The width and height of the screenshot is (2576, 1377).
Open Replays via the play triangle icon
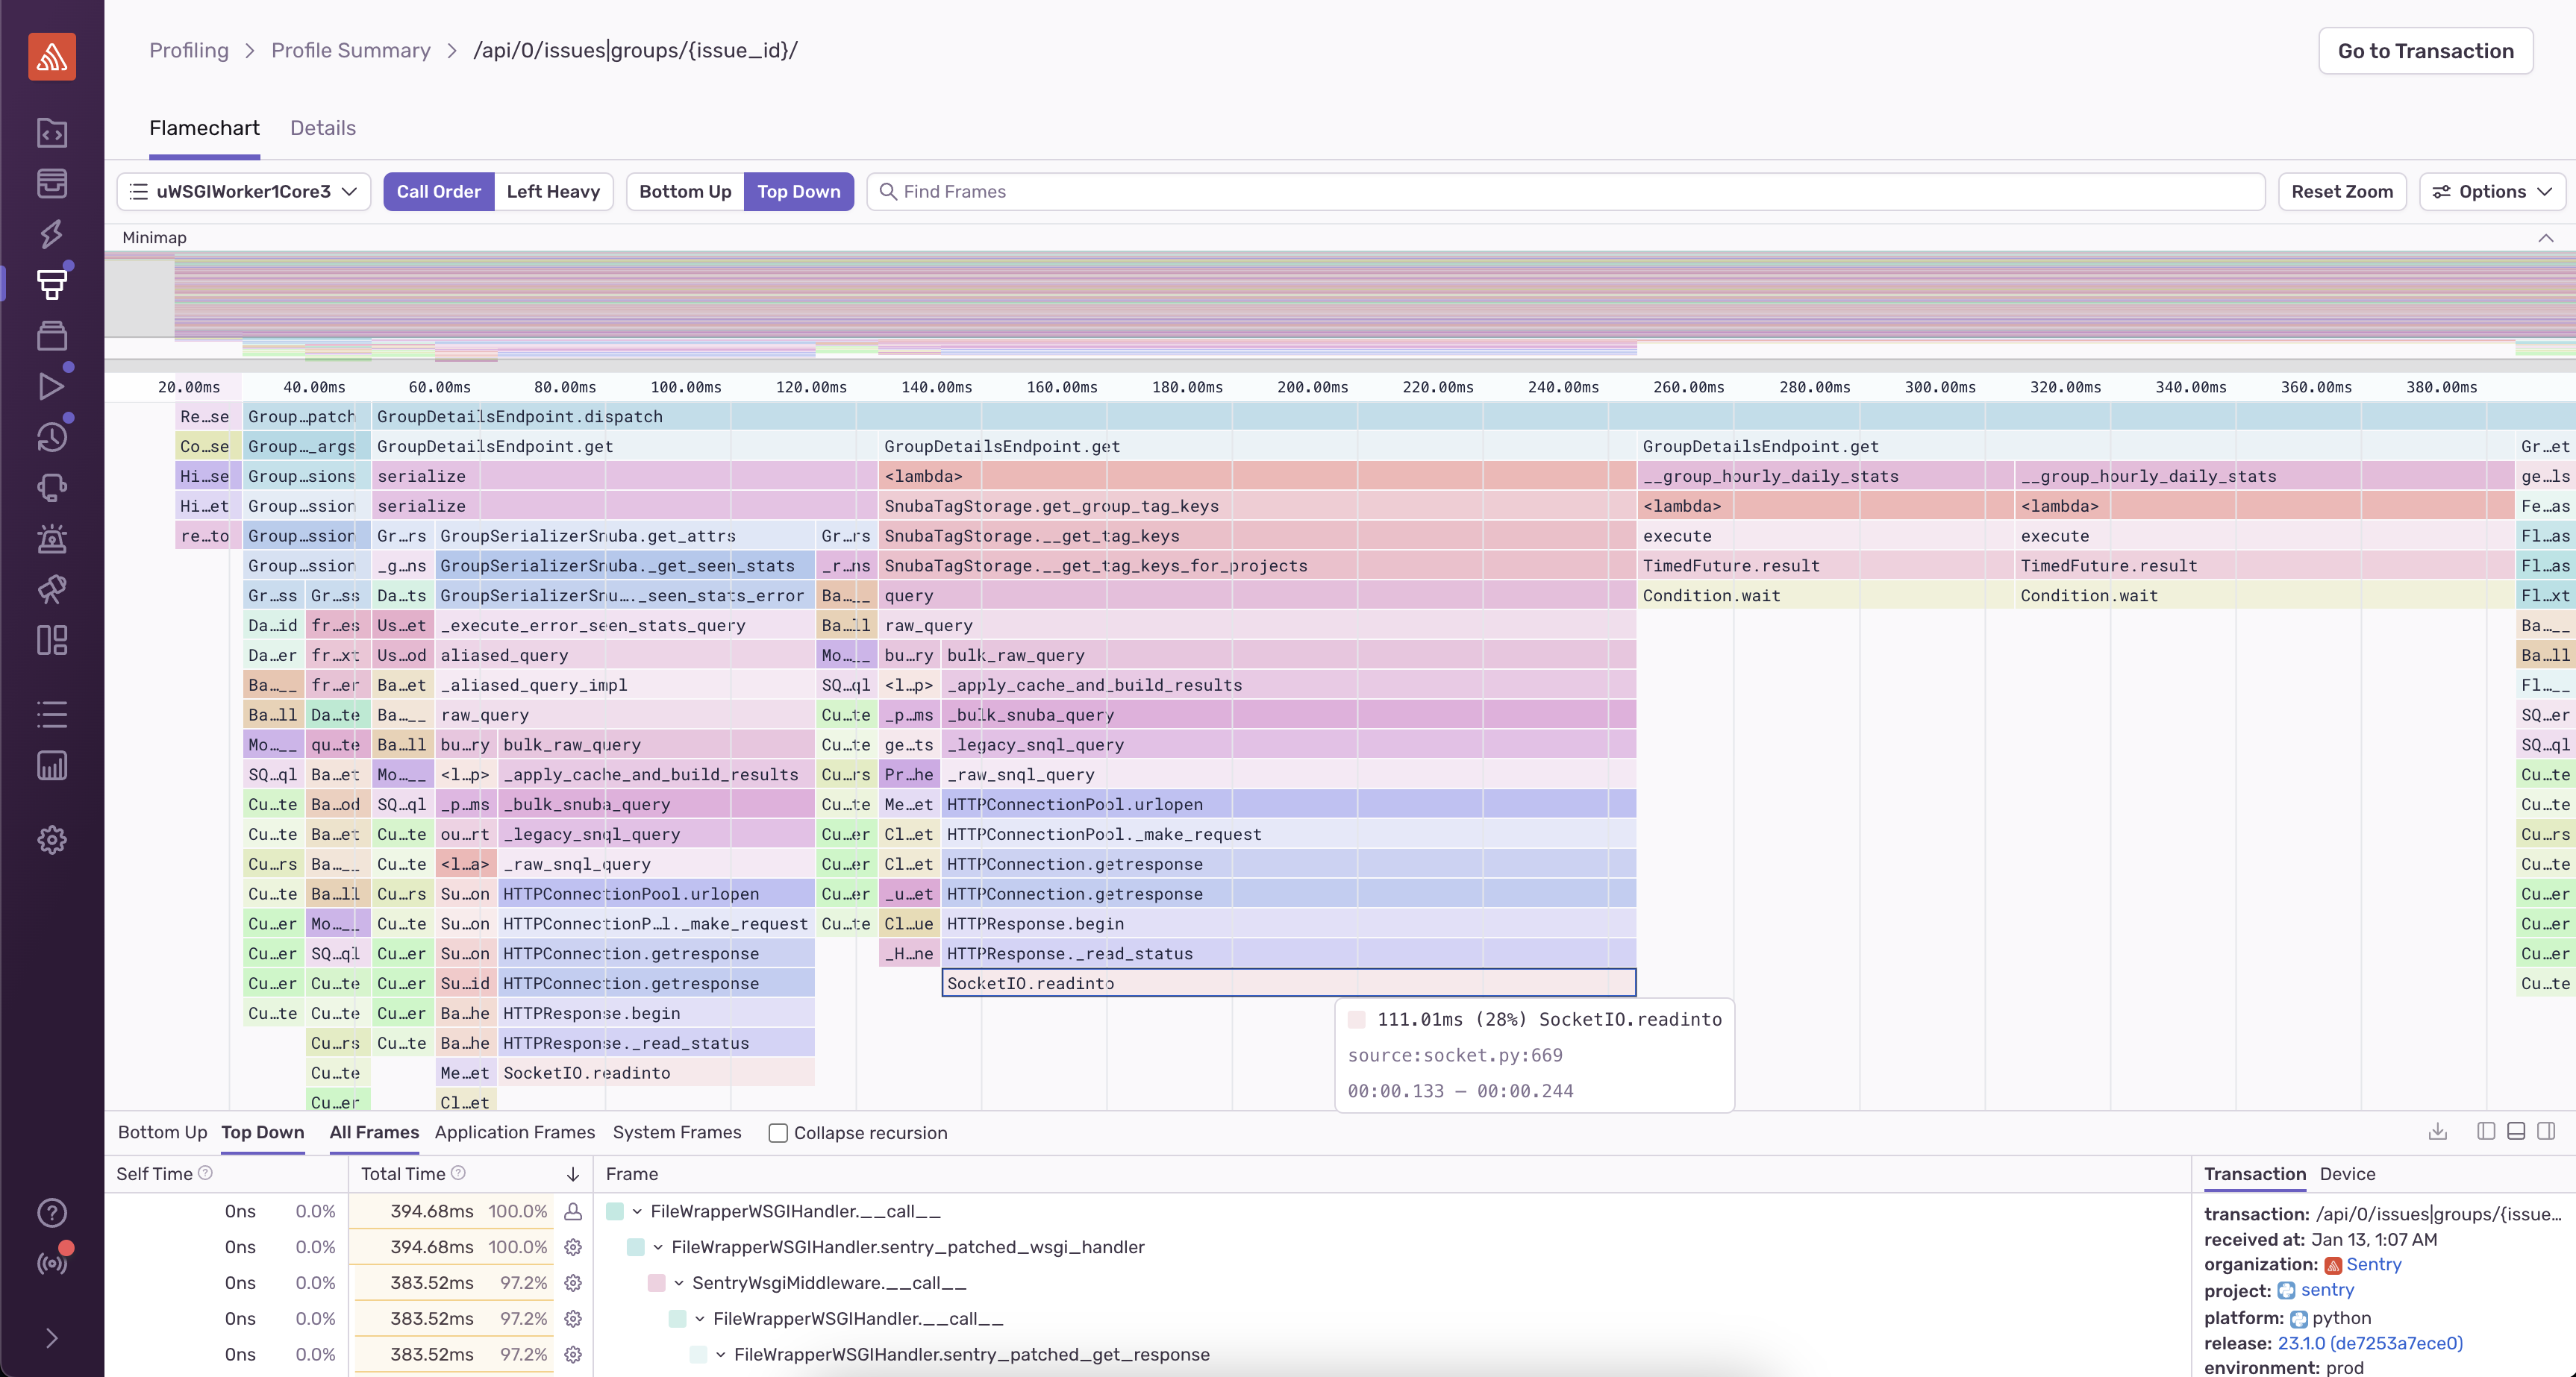pos(52,386)
